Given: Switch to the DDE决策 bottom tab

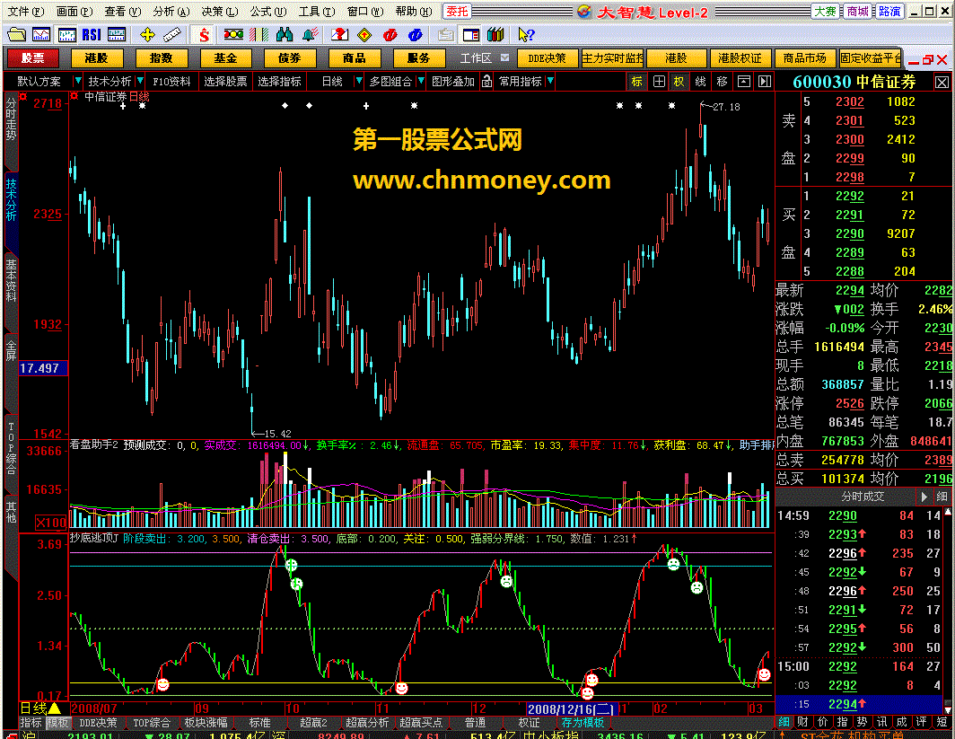Looking at the screenshot, I should click(x=98, y=723).
